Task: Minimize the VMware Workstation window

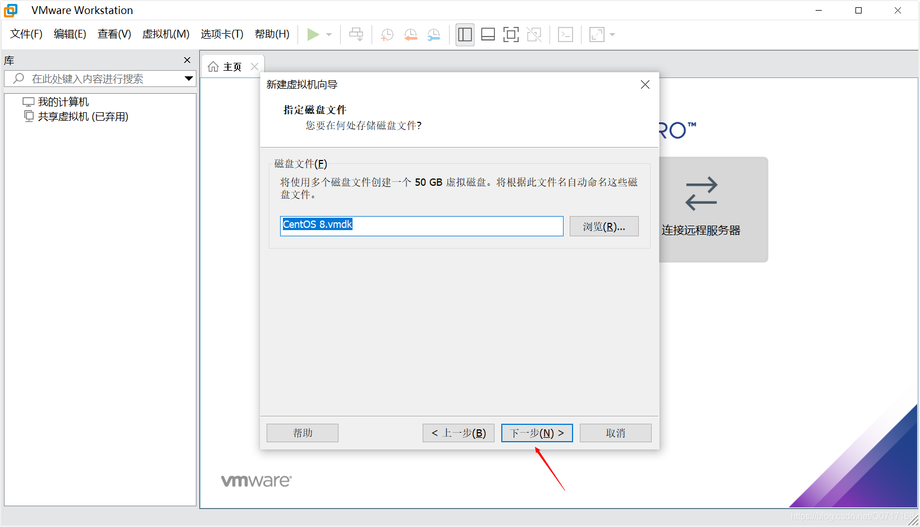Action: coord(819,10)
